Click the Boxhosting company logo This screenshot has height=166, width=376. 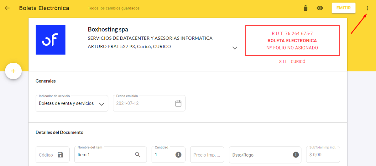50,40
